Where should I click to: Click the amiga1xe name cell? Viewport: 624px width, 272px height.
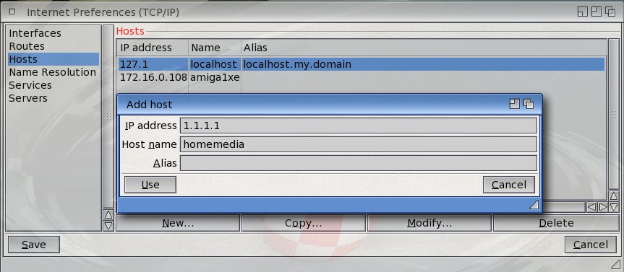[215, 77]
